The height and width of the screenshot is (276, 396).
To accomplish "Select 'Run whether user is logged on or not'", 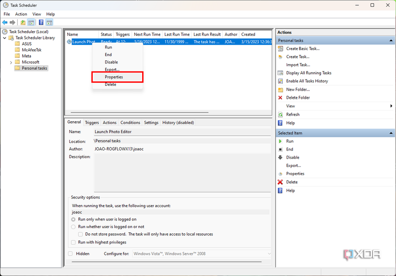I will pyautogui.click(x=73, y=227).
